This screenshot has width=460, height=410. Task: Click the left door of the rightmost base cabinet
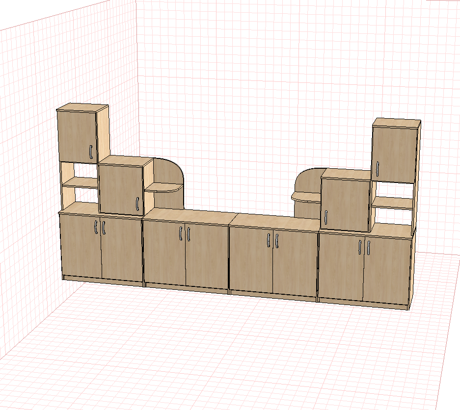[x=341, y=267]
